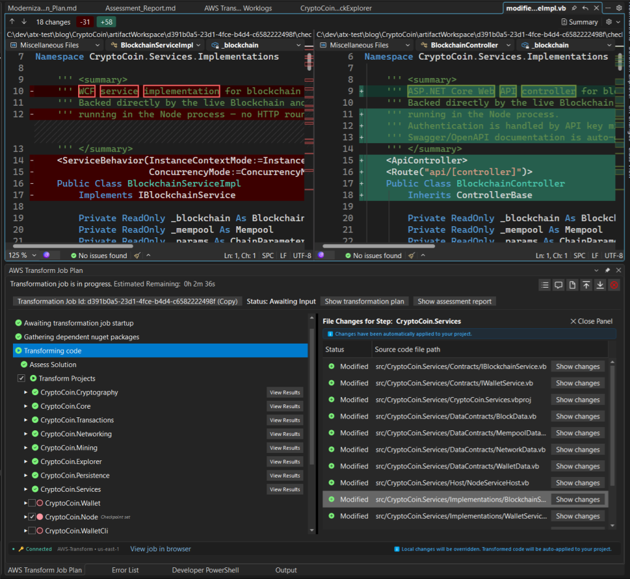Open the BlockchainServiceImpl type dropdown
This screenshot has width=630, height=579.
coord(156,45)
